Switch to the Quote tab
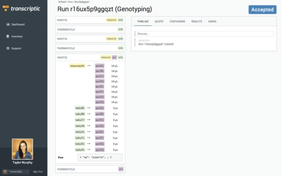 pyautogui.click(x=159, y=21)
